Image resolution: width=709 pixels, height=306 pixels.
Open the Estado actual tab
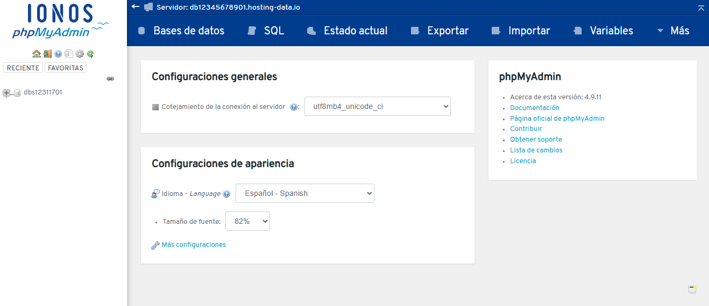pyautogui.click(x=348, y=31)
